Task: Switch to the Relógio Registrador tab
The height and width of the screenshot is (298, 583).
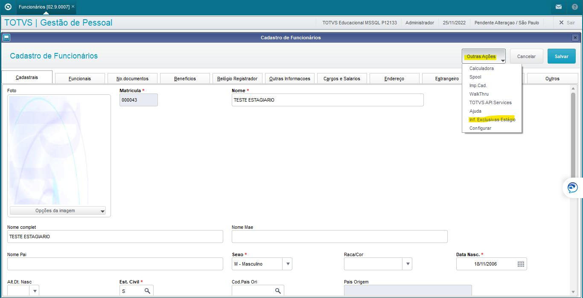Action: click(x=237, y=79)
